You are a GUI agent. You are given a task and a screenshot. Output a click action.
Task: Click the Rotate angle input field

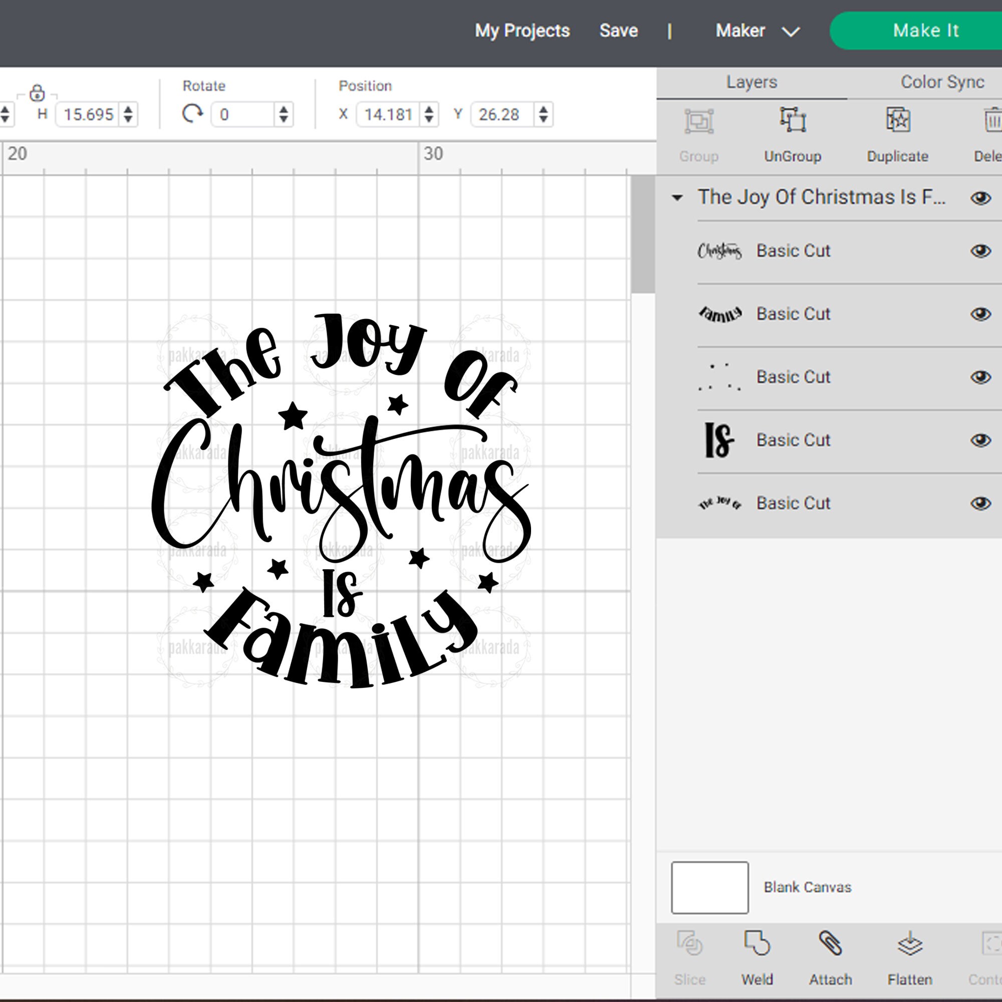pyautogui.click(x=243, y=114)
